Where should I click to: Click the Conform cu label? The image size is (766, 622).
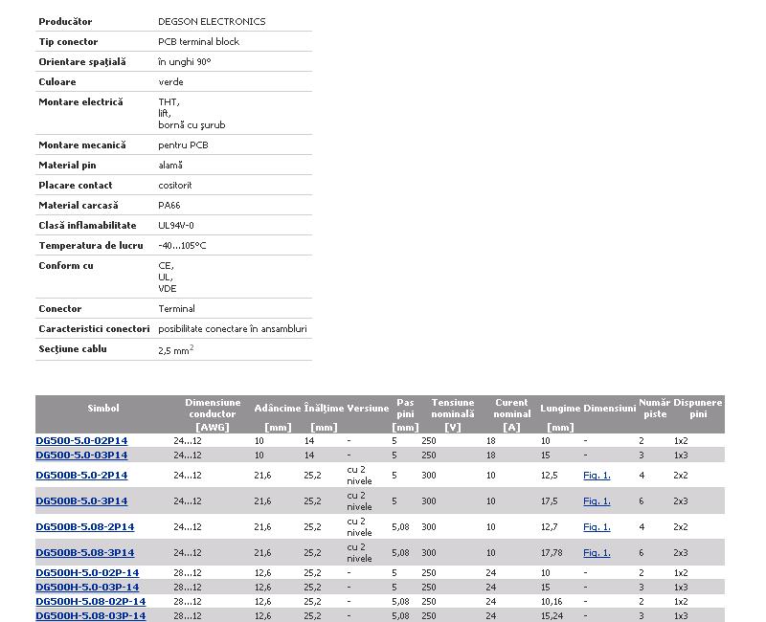pos(66,266)
